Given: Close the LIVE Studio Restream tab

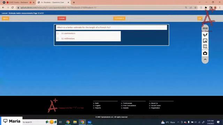Looking at the screenshot, I should 34,2.
